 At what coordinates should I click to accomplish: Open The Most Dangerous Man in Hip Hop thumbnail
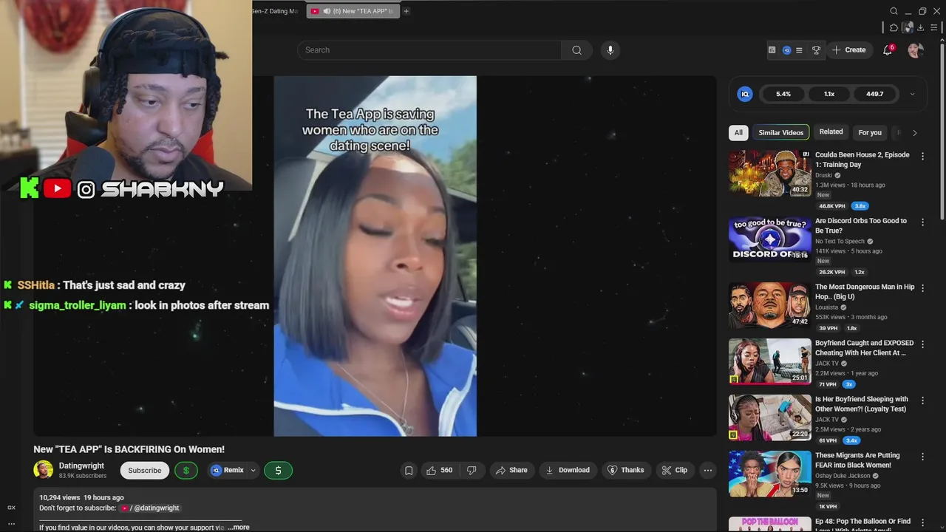point(770,305)
